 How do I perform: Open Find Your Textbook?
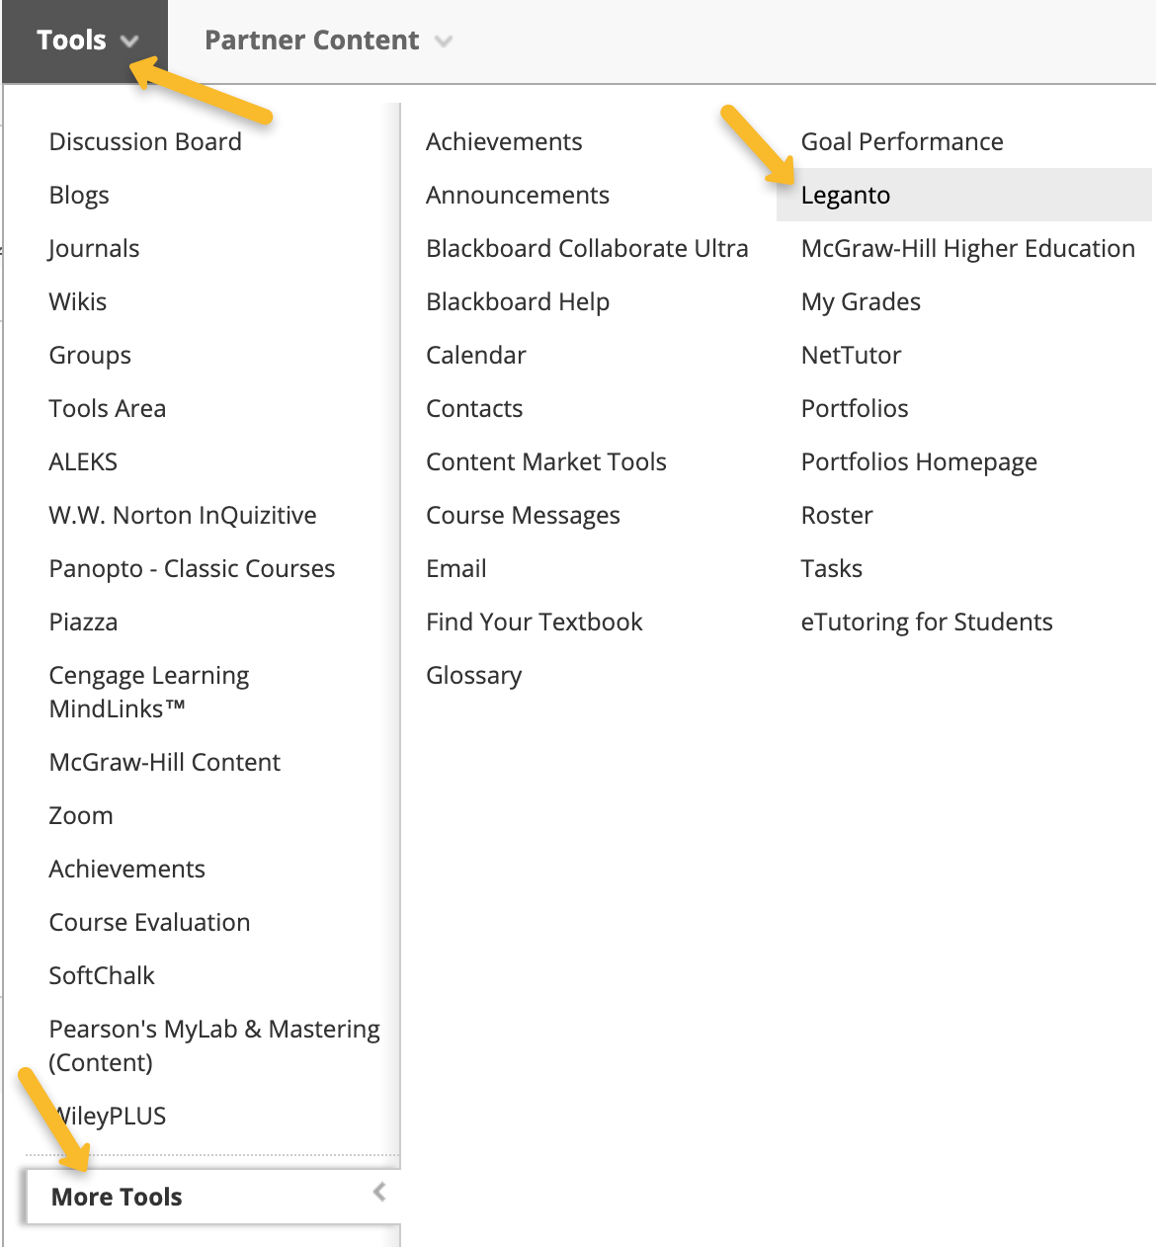pyautogui.click(x=535, y=622)
